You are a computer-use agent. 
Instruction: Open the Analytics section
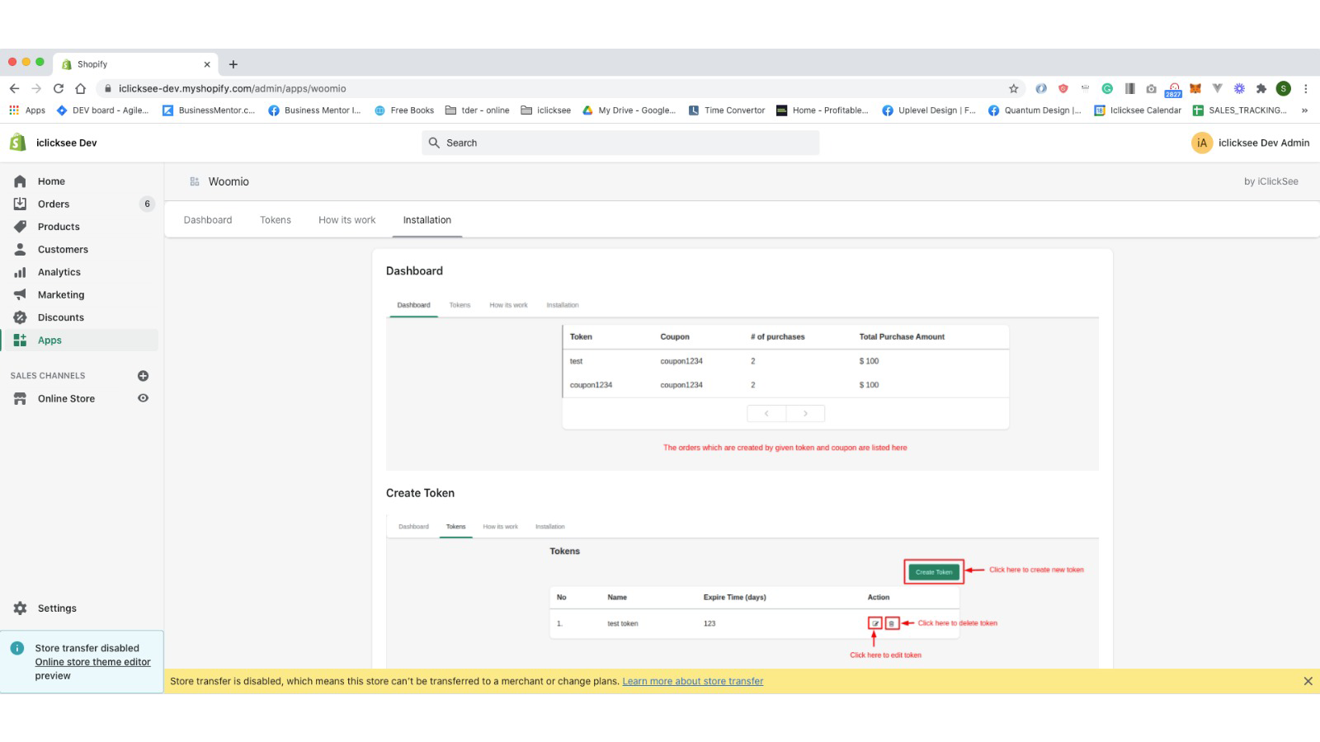[59, 272]
